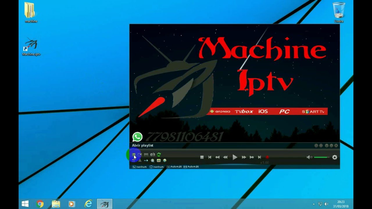Image resolution: width=372 pixels, height=209 pixels.
Task: Take a screenshot with the camera icon
Action: coord(153,154)
